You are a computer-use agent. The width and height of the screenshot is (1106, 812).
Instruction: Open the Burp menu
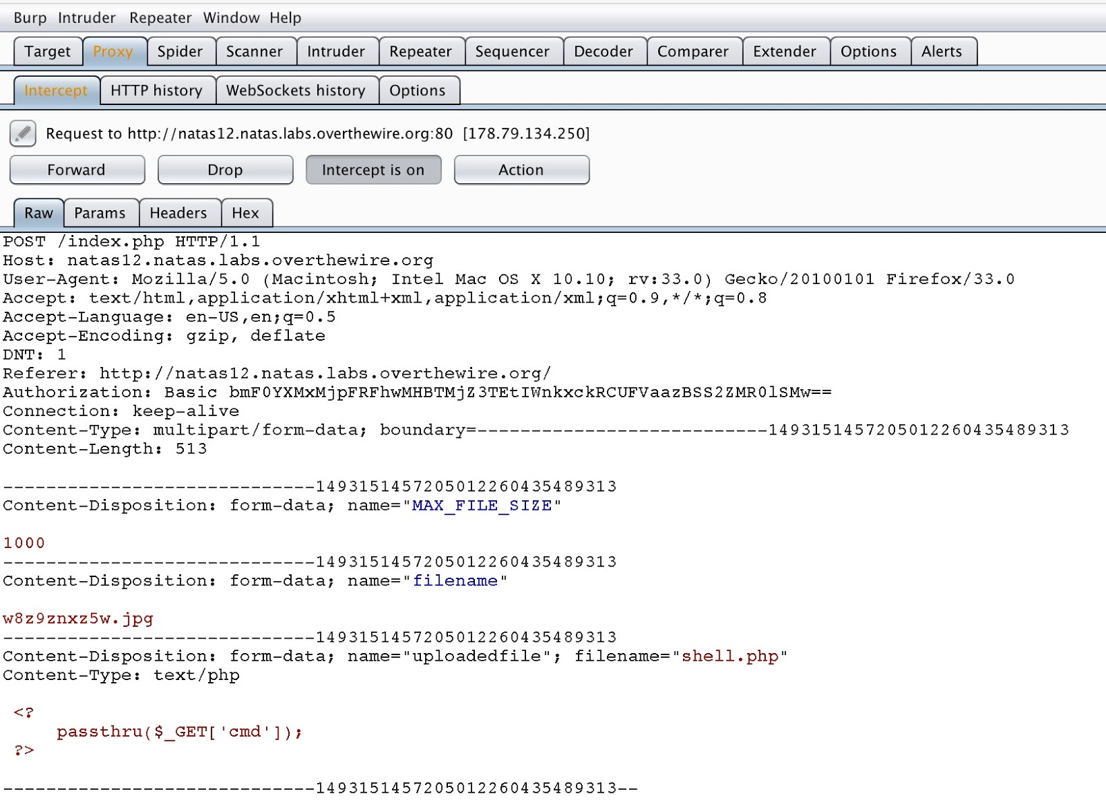tap(30, 18)
